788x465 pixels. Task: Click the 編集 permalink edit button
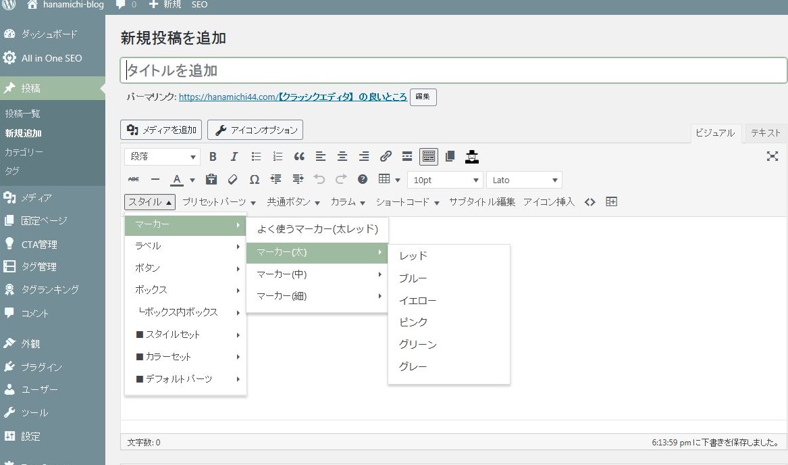[x=423, y=97]
